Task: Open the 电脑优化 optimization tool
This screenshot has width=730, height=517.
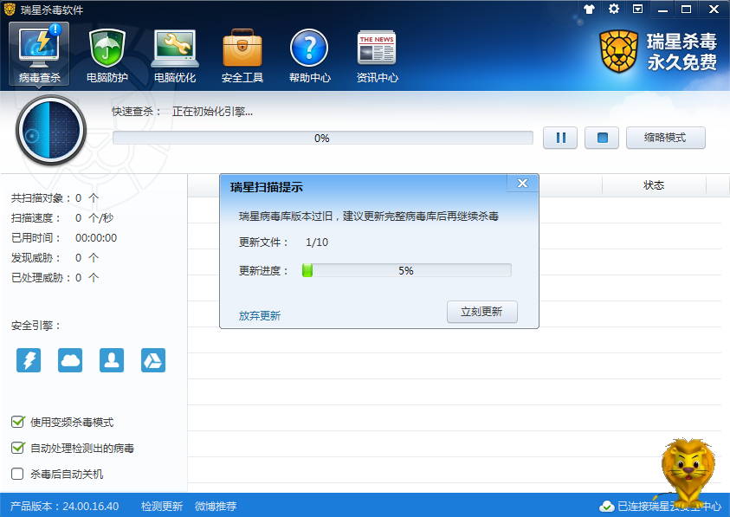Action: tap(173, 52)
